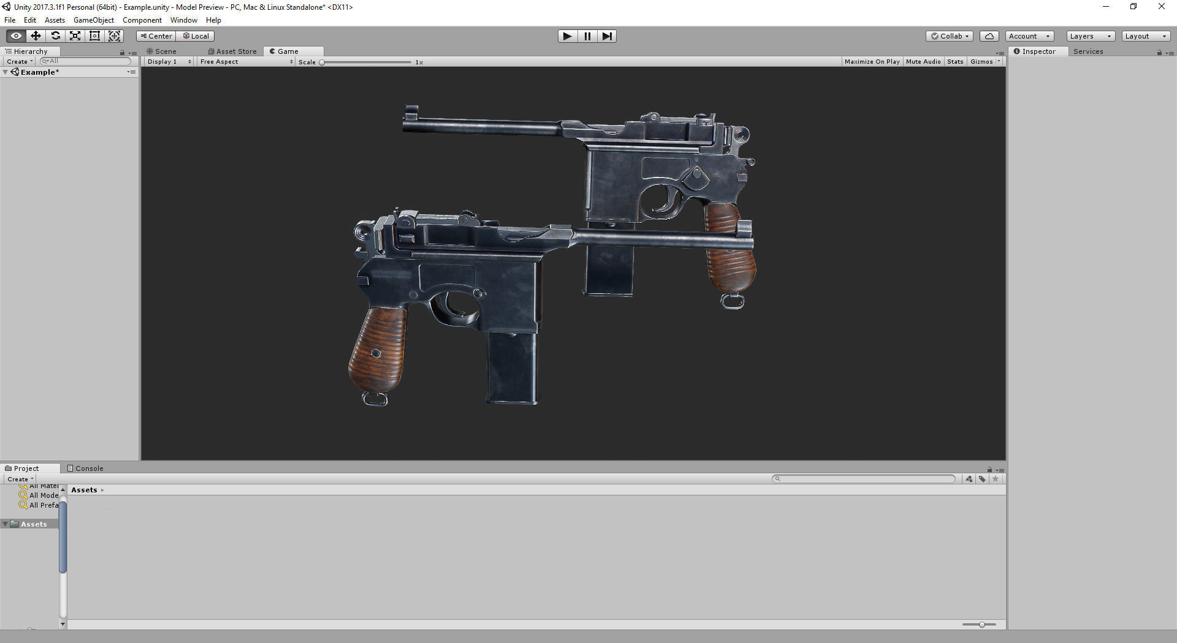Click the Project Create dropdown

pos(20,479)
